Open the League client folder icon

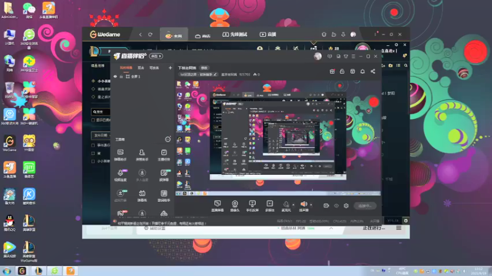tap(391, 66)
